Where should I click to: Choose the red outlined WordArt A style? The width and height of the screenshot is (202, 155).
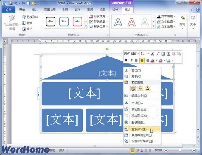coord(132,22)
